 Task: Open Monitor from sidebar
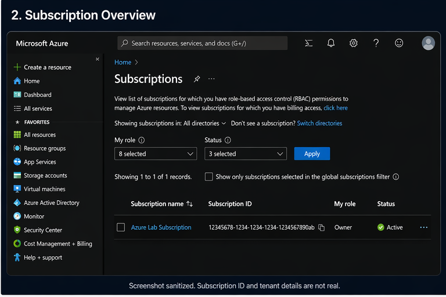click(x=28, y=216)
